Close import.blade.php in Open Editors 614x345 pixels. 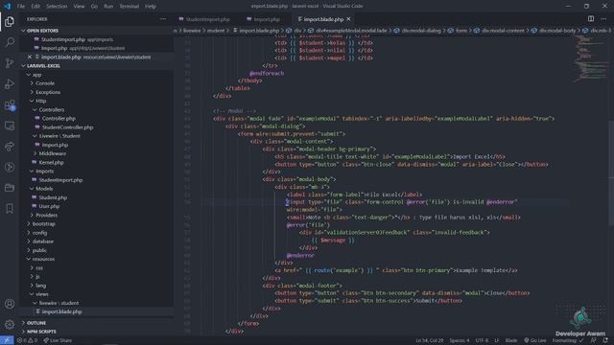(x=30, y=57)
